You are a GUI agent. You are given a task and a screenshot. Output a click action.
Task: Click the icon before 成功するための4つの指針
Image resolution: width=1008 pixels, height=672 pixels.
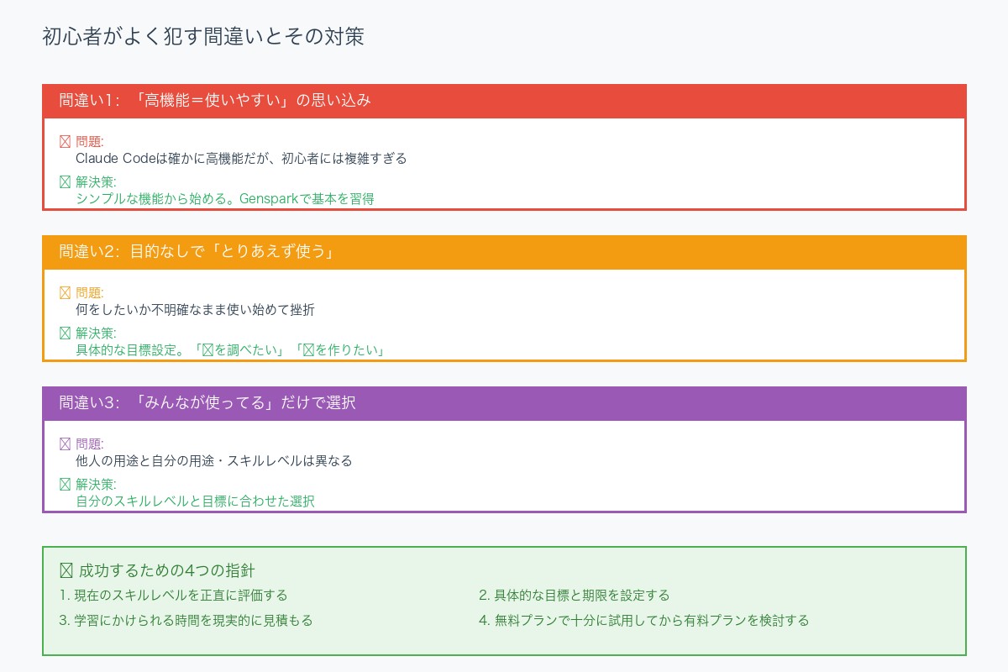pyautogui.click(x=66, y=571)
